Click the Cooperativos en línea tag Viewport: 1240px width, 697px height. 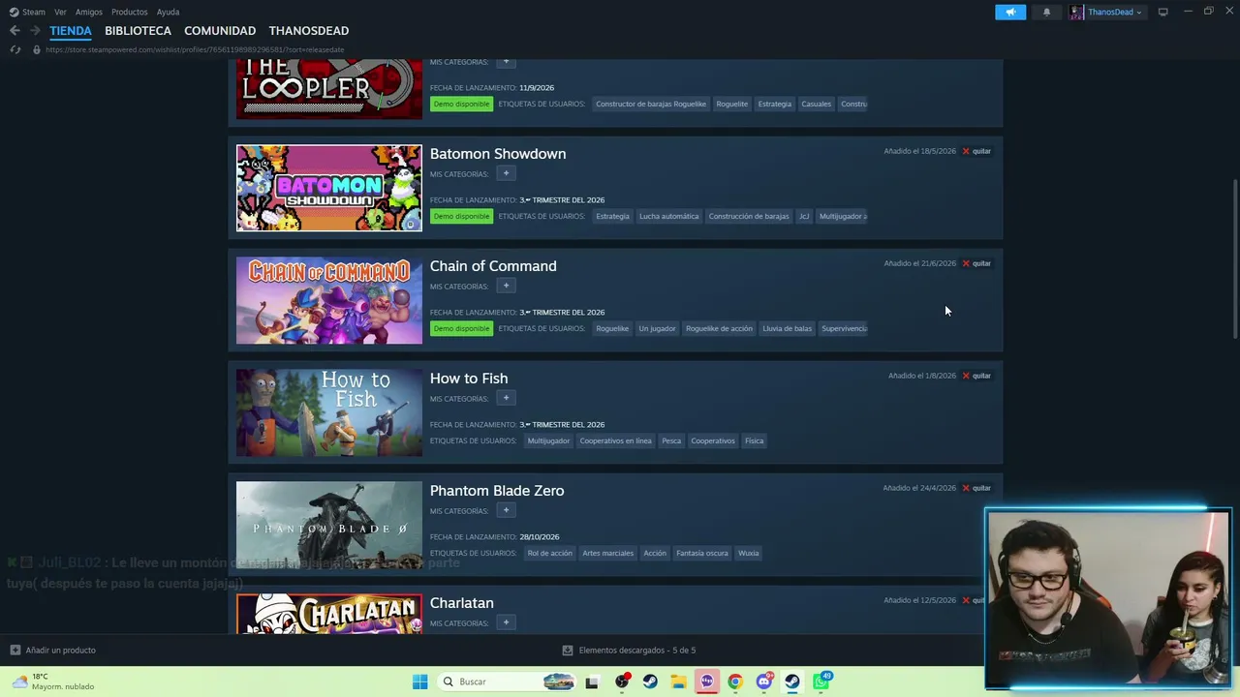615,440
